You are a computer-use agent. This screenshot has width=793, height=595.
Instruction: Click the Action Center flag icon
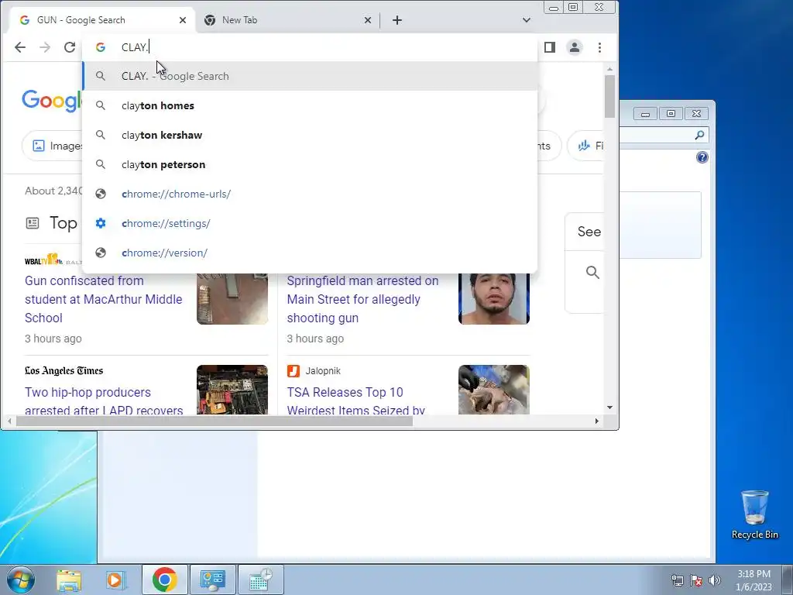[696, 580]
